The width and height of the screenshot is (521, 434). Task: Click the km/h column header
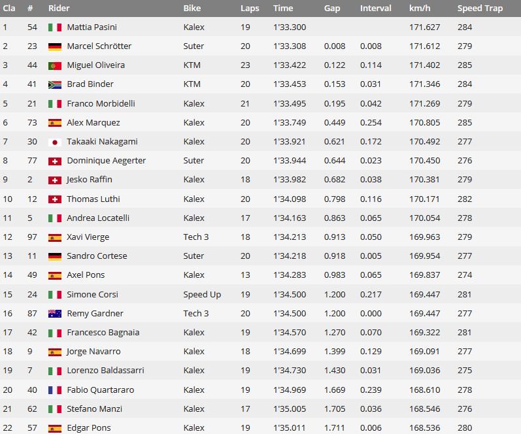[419, 8]
